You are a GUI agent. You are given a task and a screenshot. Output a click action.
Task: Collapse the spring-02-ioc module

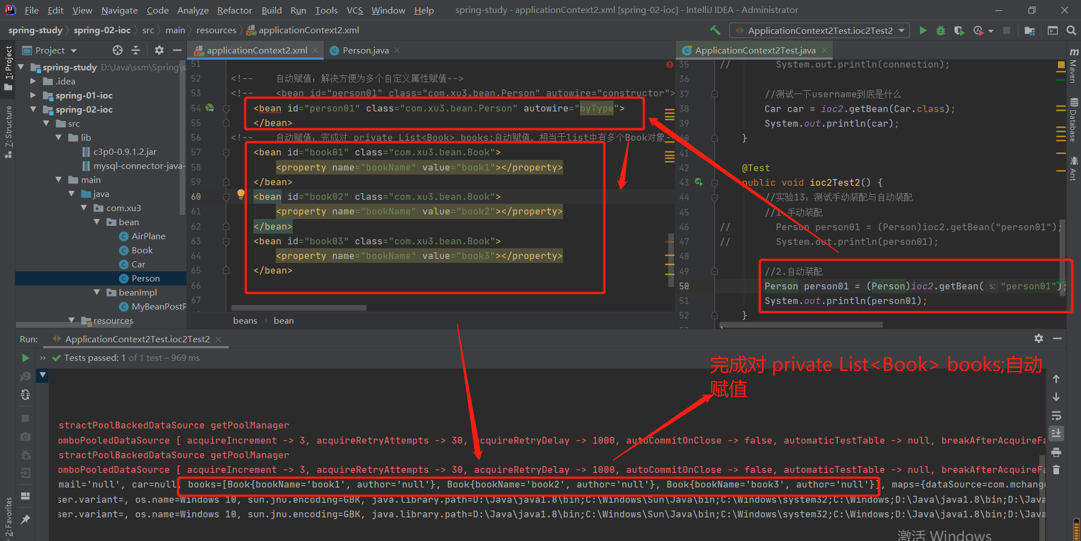pos(33,109)
